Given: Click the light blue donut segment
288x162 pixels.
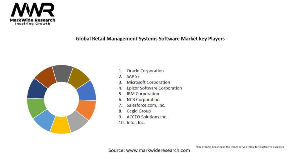Looking at the screenshot, I should [45, 121].
